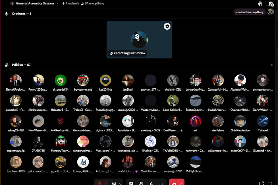Image resolution: width=278 pixels, height=185 pixels.
Task: Select audience member ShiaRevolution
Action: click(x=240, y=123)
